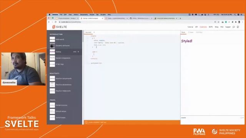This screenshot has width=246, height=138.
Task: Click the menu bar clock
Action: [x=226, y=15]
